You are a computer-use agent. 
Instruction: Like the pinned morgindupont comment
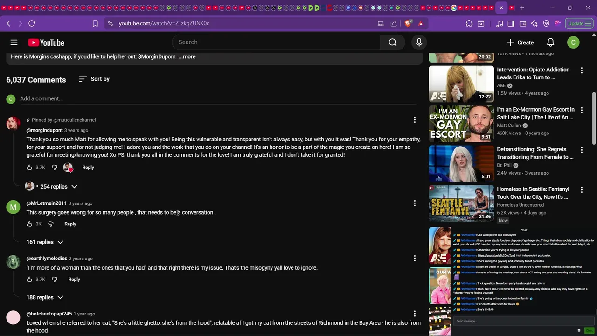coord(29,167)
